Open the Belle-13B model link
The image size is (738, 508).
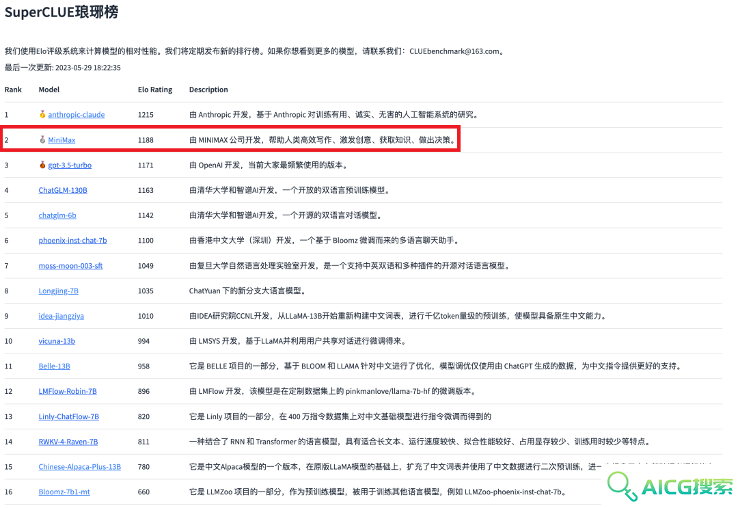(x=54, y=366)
